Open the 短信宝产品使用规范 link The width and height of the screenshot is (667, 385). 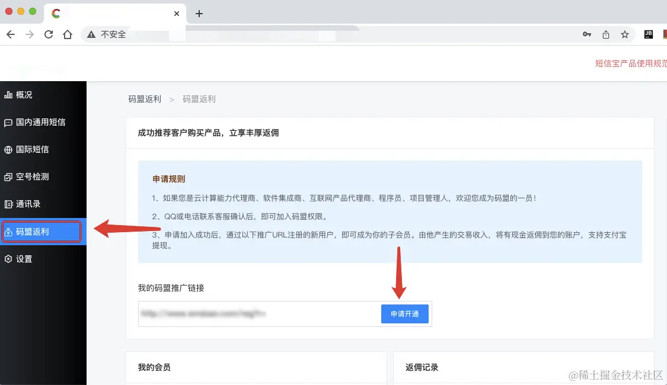[x=630, y=63]
